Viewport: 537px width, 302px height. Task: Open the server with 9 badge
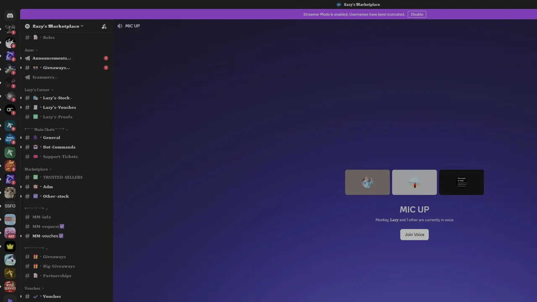10,125
